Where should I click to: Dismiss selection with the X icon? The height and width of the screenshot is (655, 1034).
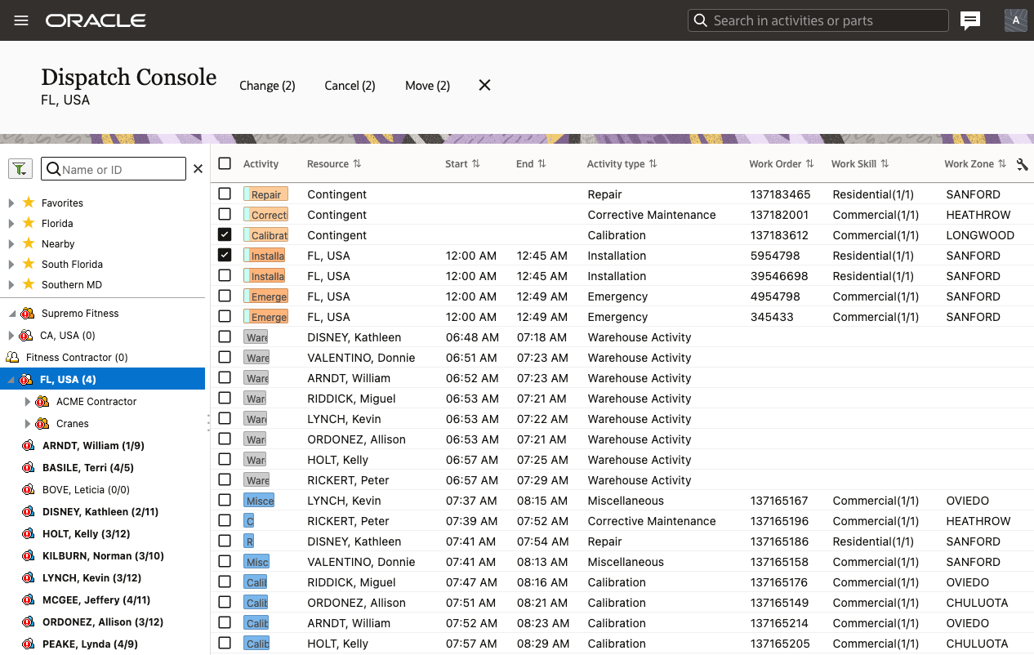pyautogui.click(x=484, y=85)
